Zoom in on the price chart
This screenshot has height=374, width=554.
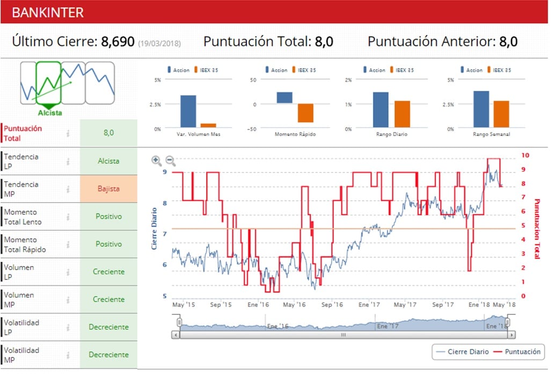coord(156,161)
